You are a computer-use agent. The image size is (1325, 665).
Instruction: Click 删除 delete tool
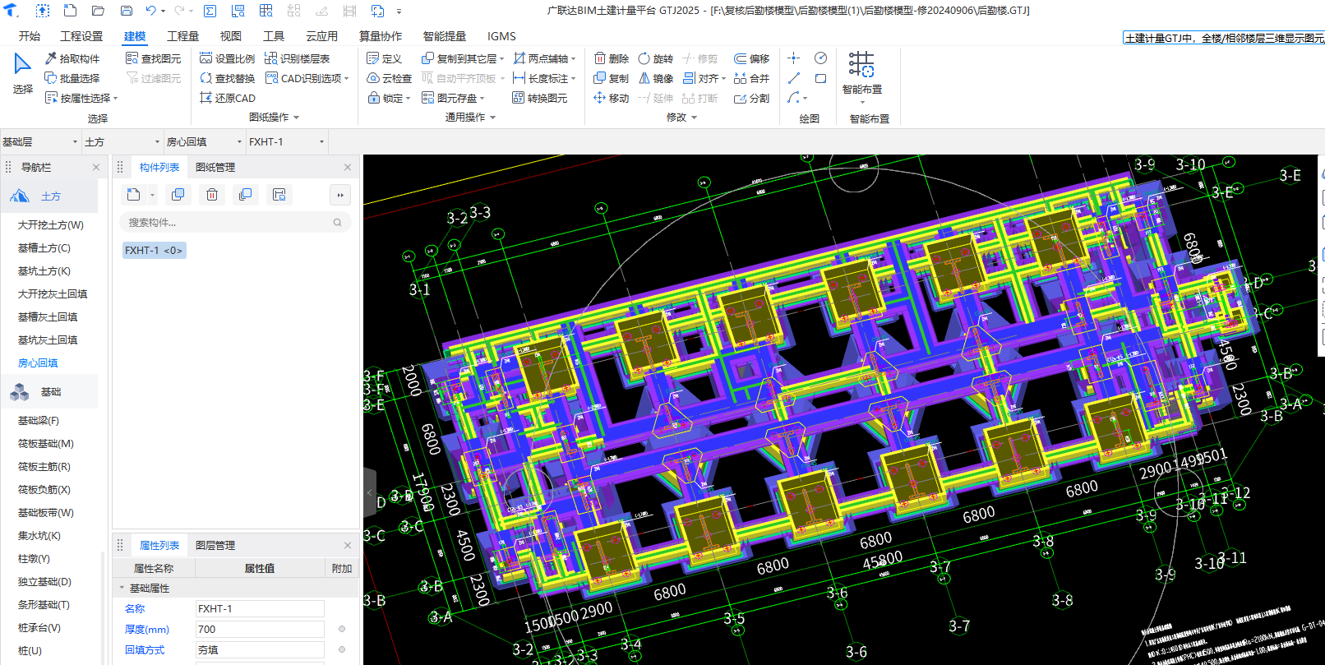(611, 58)
